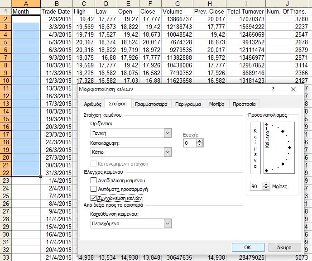
Task: Decrease the Μοίρες degrees spinner
Action: (266, 188)
